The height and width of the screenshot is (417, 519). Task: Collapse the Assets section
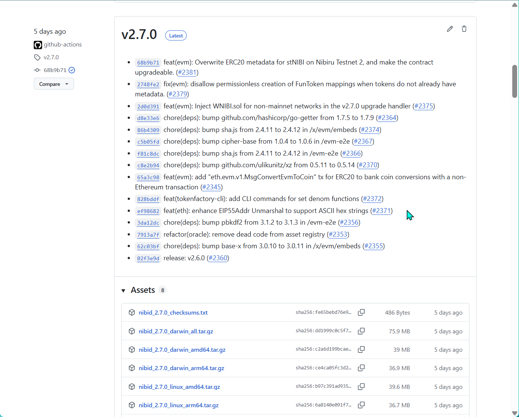coord(124,291)
